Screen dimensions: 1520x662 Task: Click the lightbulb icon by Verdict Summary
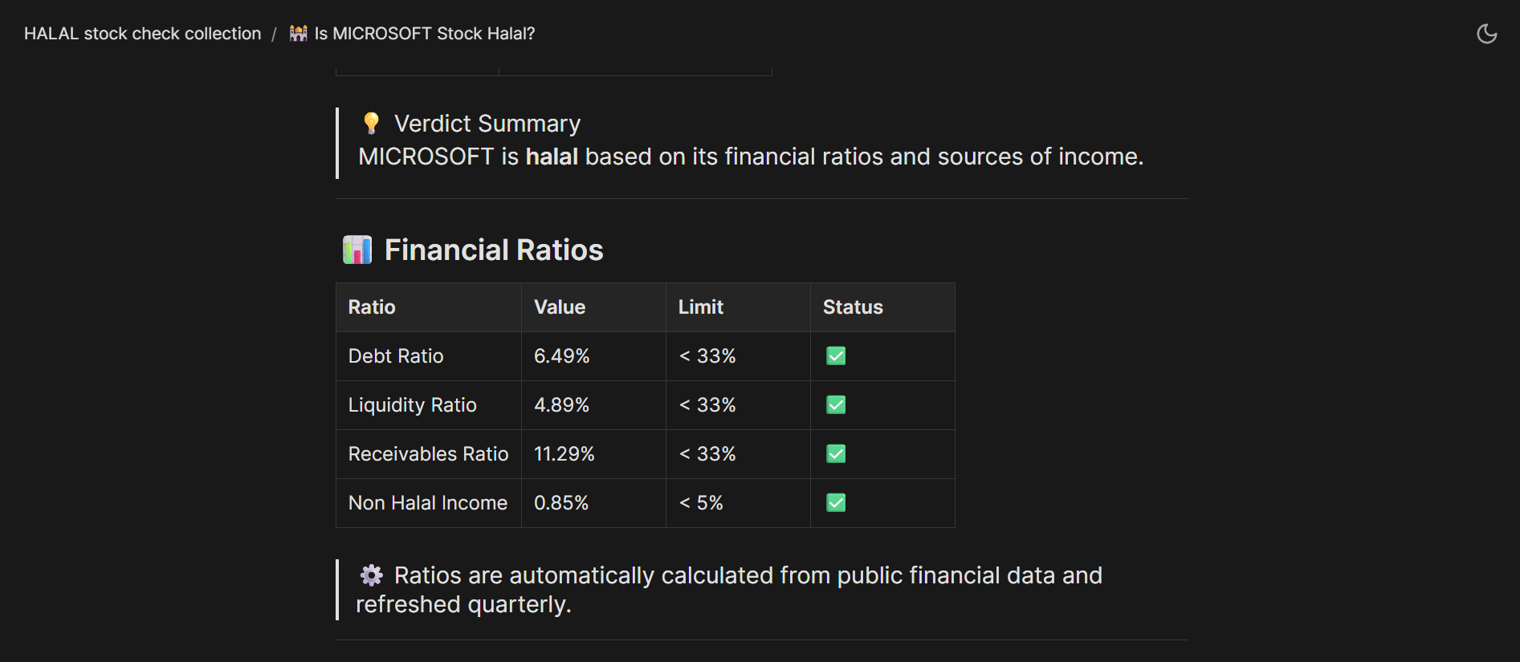[371, 123]
